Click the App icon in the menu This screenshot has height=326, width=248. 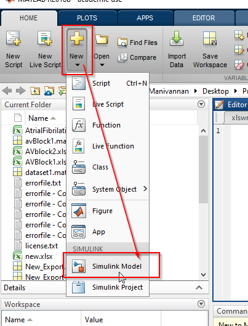(79, 232)
